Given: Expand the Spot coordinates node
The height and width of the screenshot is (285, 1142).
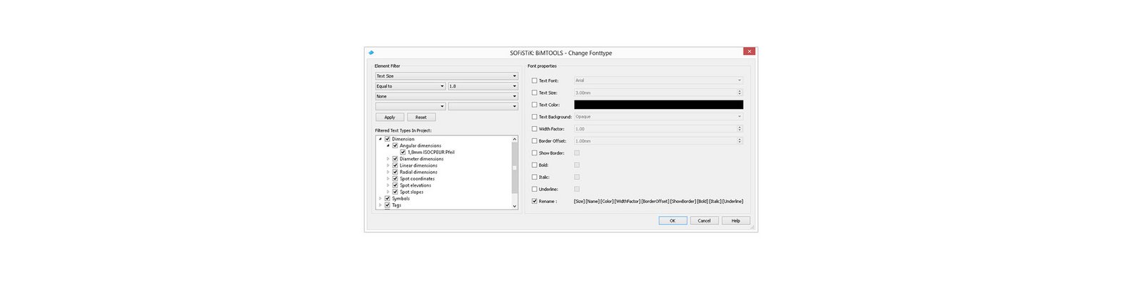Looking at the screenshot, I should (x=388, y=179).
